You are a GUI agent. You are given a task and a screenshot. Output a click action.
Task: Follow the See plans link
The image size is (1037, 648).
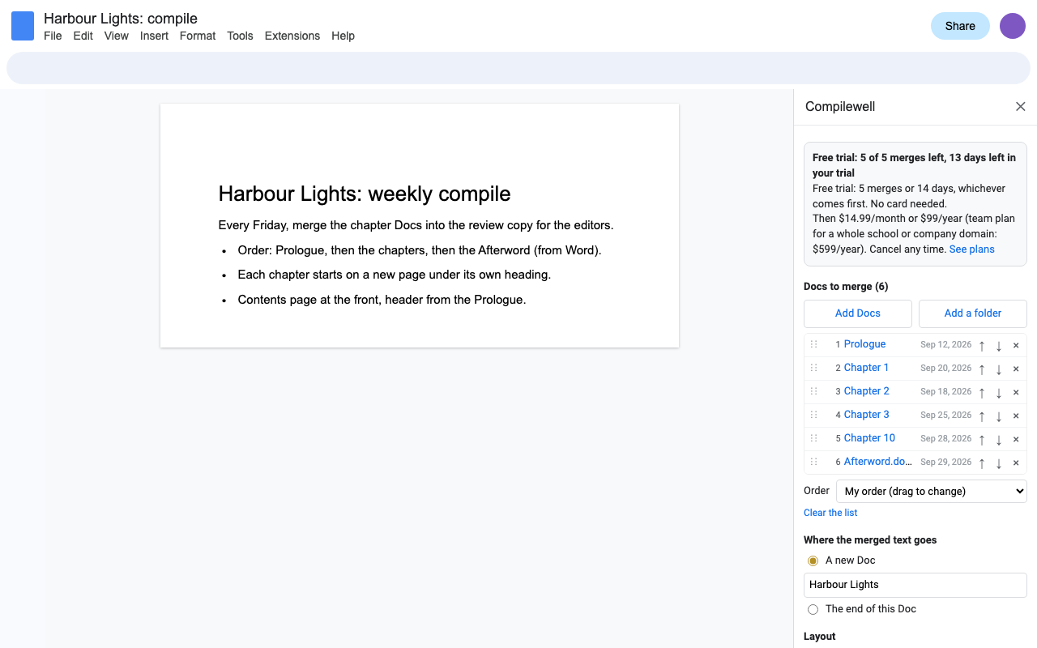point(972,249)
